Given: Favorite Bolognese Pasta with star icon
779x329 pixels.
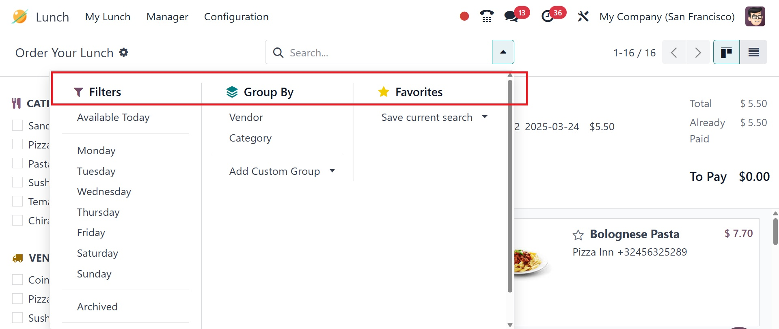Looking at the screenshot, I should tap(578, 235).
